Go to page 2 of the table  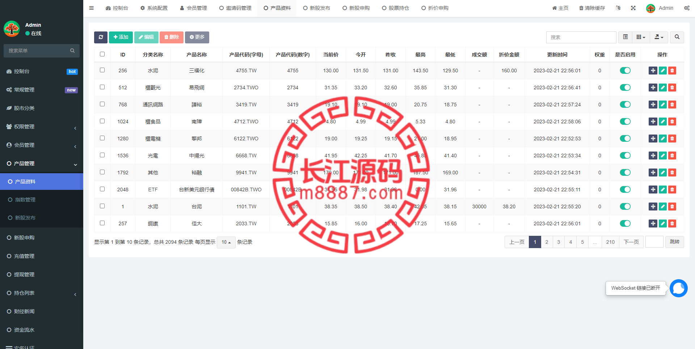[547, 242]
